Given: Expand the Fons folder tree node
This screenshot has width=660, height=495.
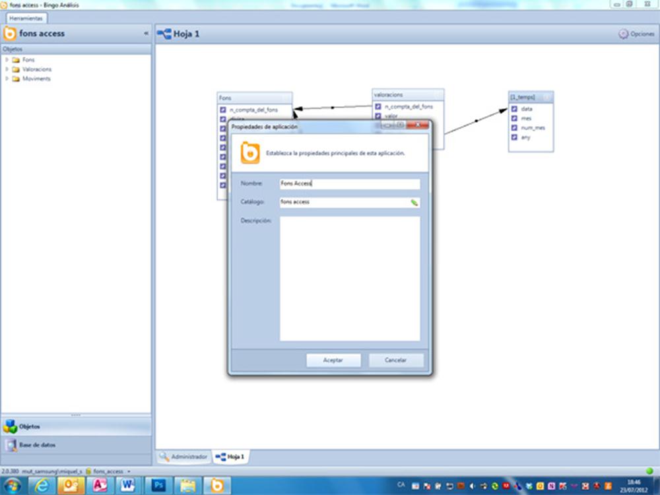Looking at the screenshot, I should [x=7, y=59].
